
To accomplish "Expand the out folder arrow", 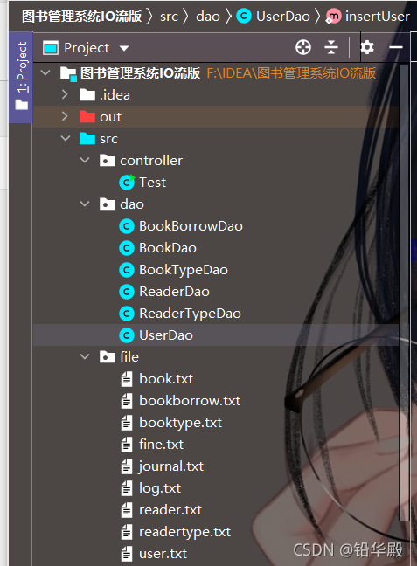I will tap(65, 116).
